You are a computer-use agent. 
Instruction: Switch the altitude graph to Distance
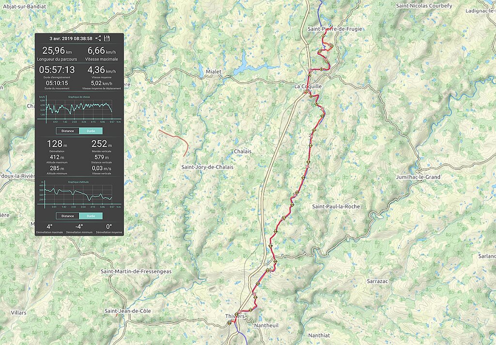(68, 216)
